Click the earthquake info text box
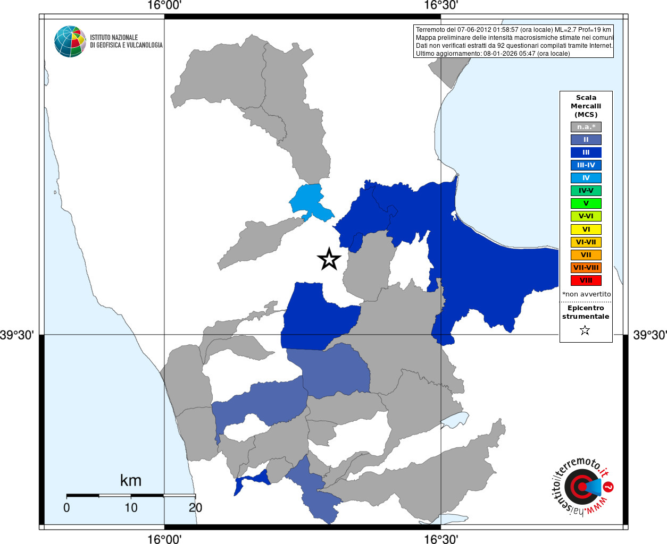667x544 pixels. (x=513, y=41)
